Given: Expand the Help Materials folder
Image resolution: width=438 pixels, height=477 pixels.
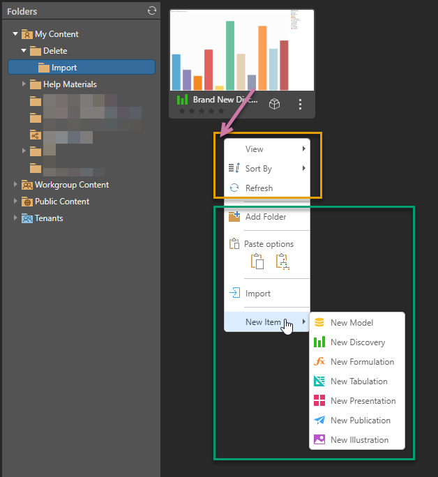Looking at the screenshot, I should [x=24, y=84].
